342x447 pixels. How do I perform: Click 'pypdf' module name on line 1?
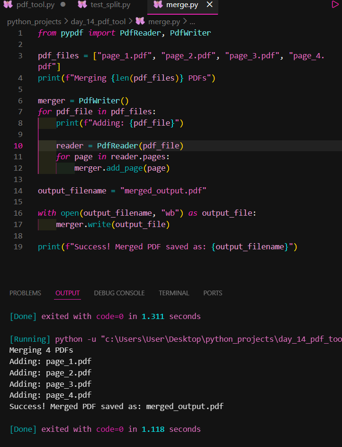point(72,33)
